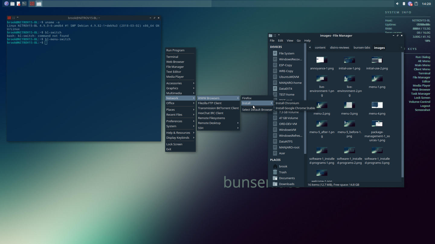Choose Install Google Chrome Stable
Viewport: 435px width, 244px height.
(295, 108)
